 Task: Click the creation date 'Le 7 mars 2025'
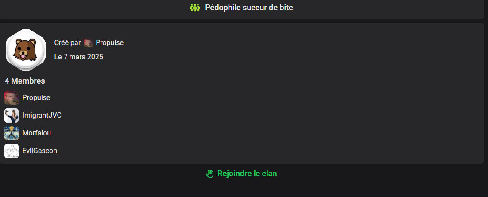pos(79,57)
